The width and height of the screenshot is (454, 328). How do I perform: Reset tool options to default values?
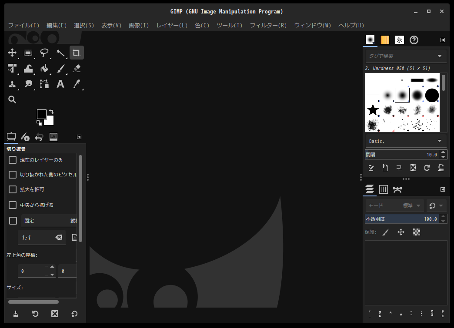tap(74, 314)
